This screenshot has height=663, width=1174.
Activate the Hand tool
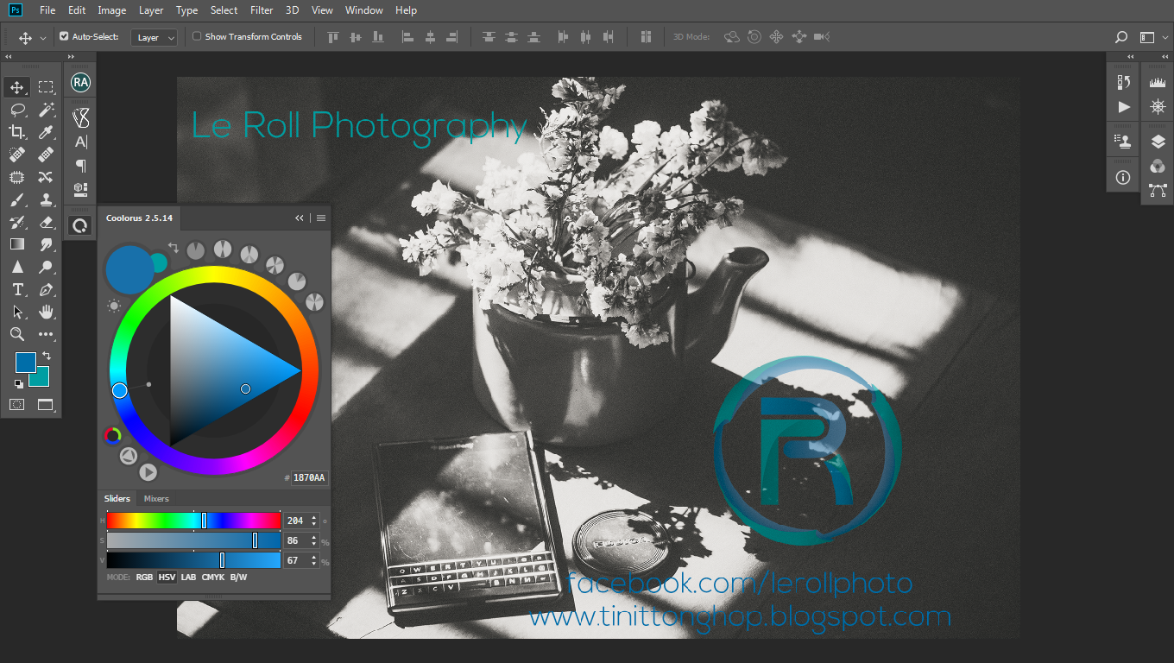46,312
